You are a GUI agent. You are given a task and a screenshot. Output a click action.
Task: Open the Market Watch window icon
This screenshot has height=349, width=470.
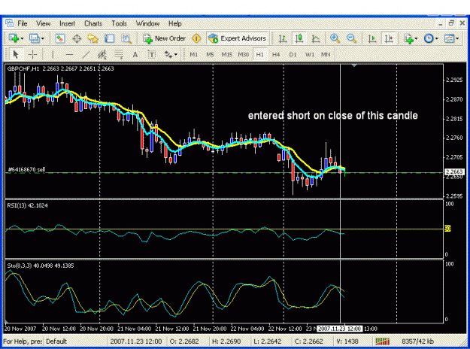pyautogui.click(x=60, y=38)
